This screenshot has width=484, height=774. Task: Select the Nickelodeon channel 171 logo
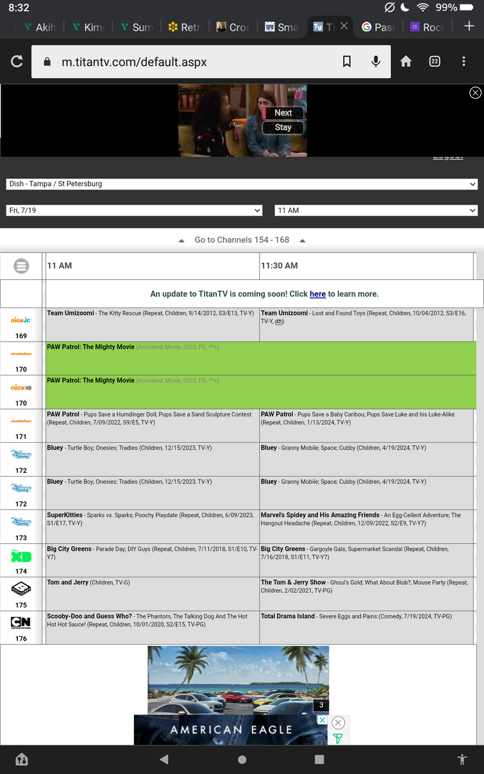pyautogui.click(x=21, y=421)
